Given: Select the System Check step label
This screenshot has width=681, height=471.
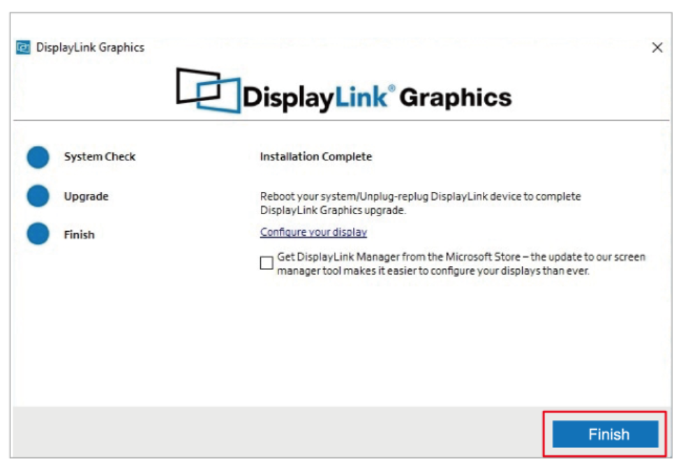Looking at the screenshot, I should coord(100,157).
